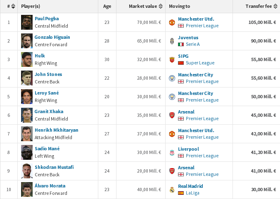Click Hulk's player photo thumbnail
The image size is (280, 199).
(x=27, y=59)
